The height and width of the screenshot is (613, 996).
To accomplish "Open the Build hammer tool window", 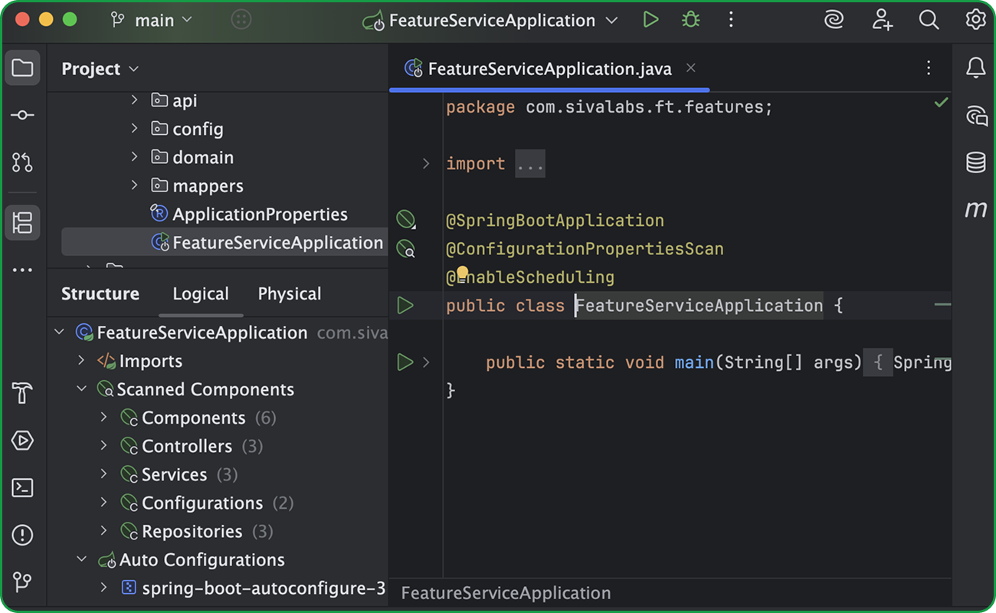I will pos(22,393).
